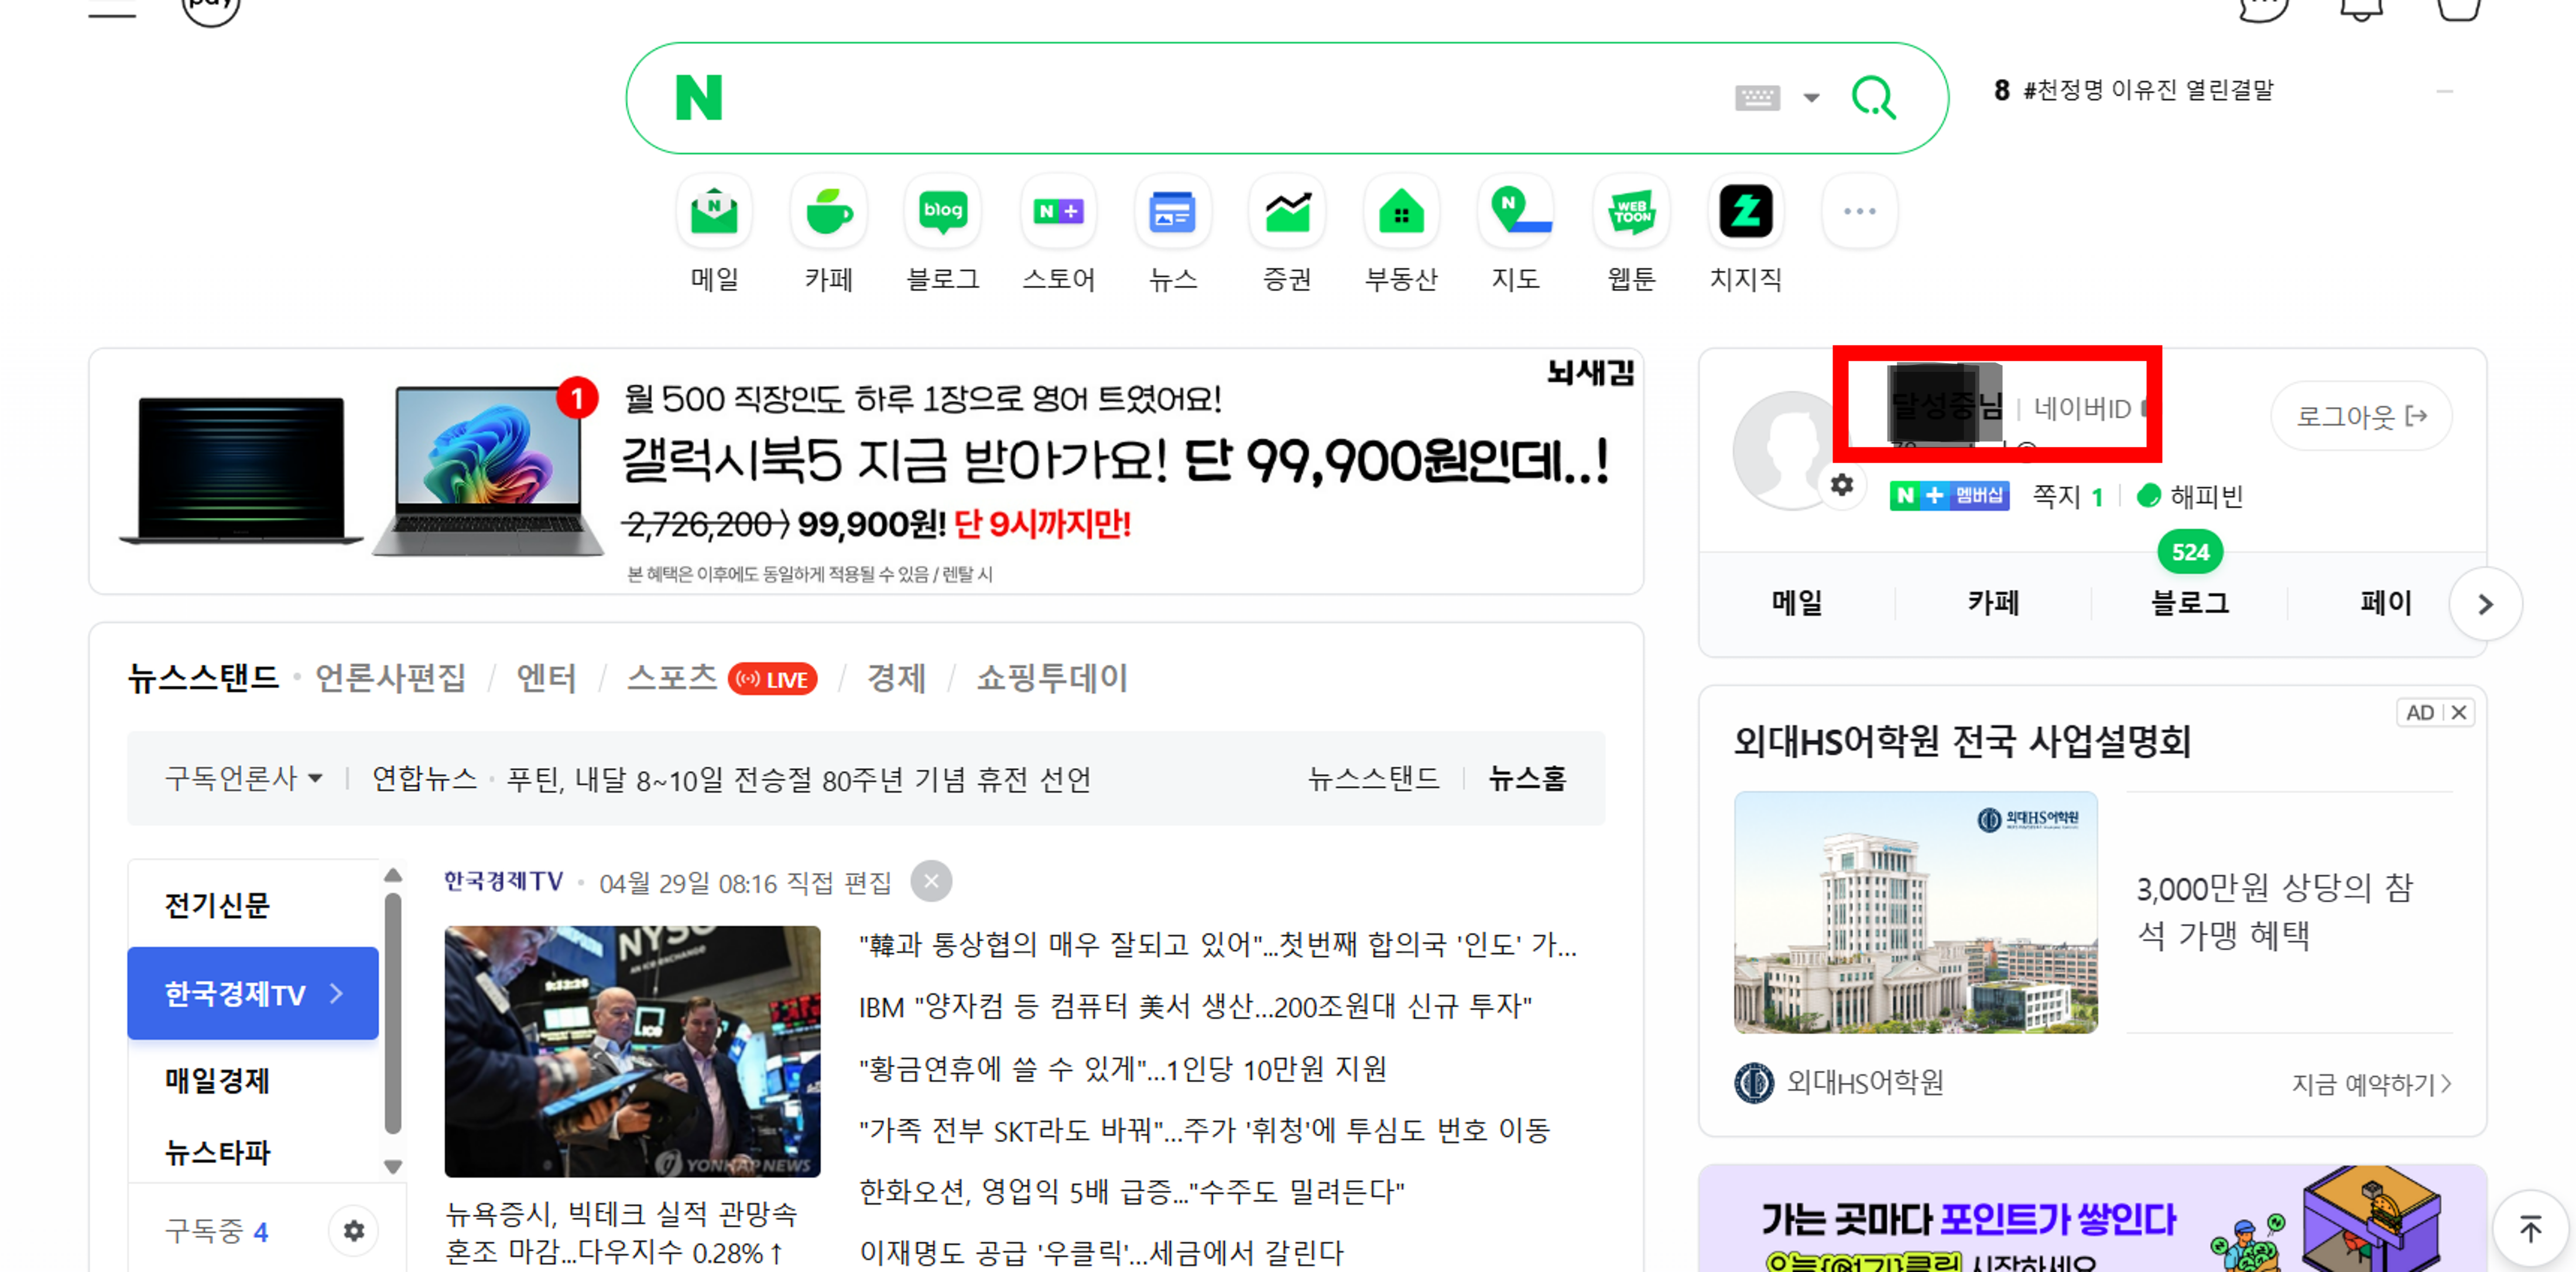The image size is (2576, 1272).
Task: Open the 치지직 streaming service icon
Action: tap(1745, 212)
